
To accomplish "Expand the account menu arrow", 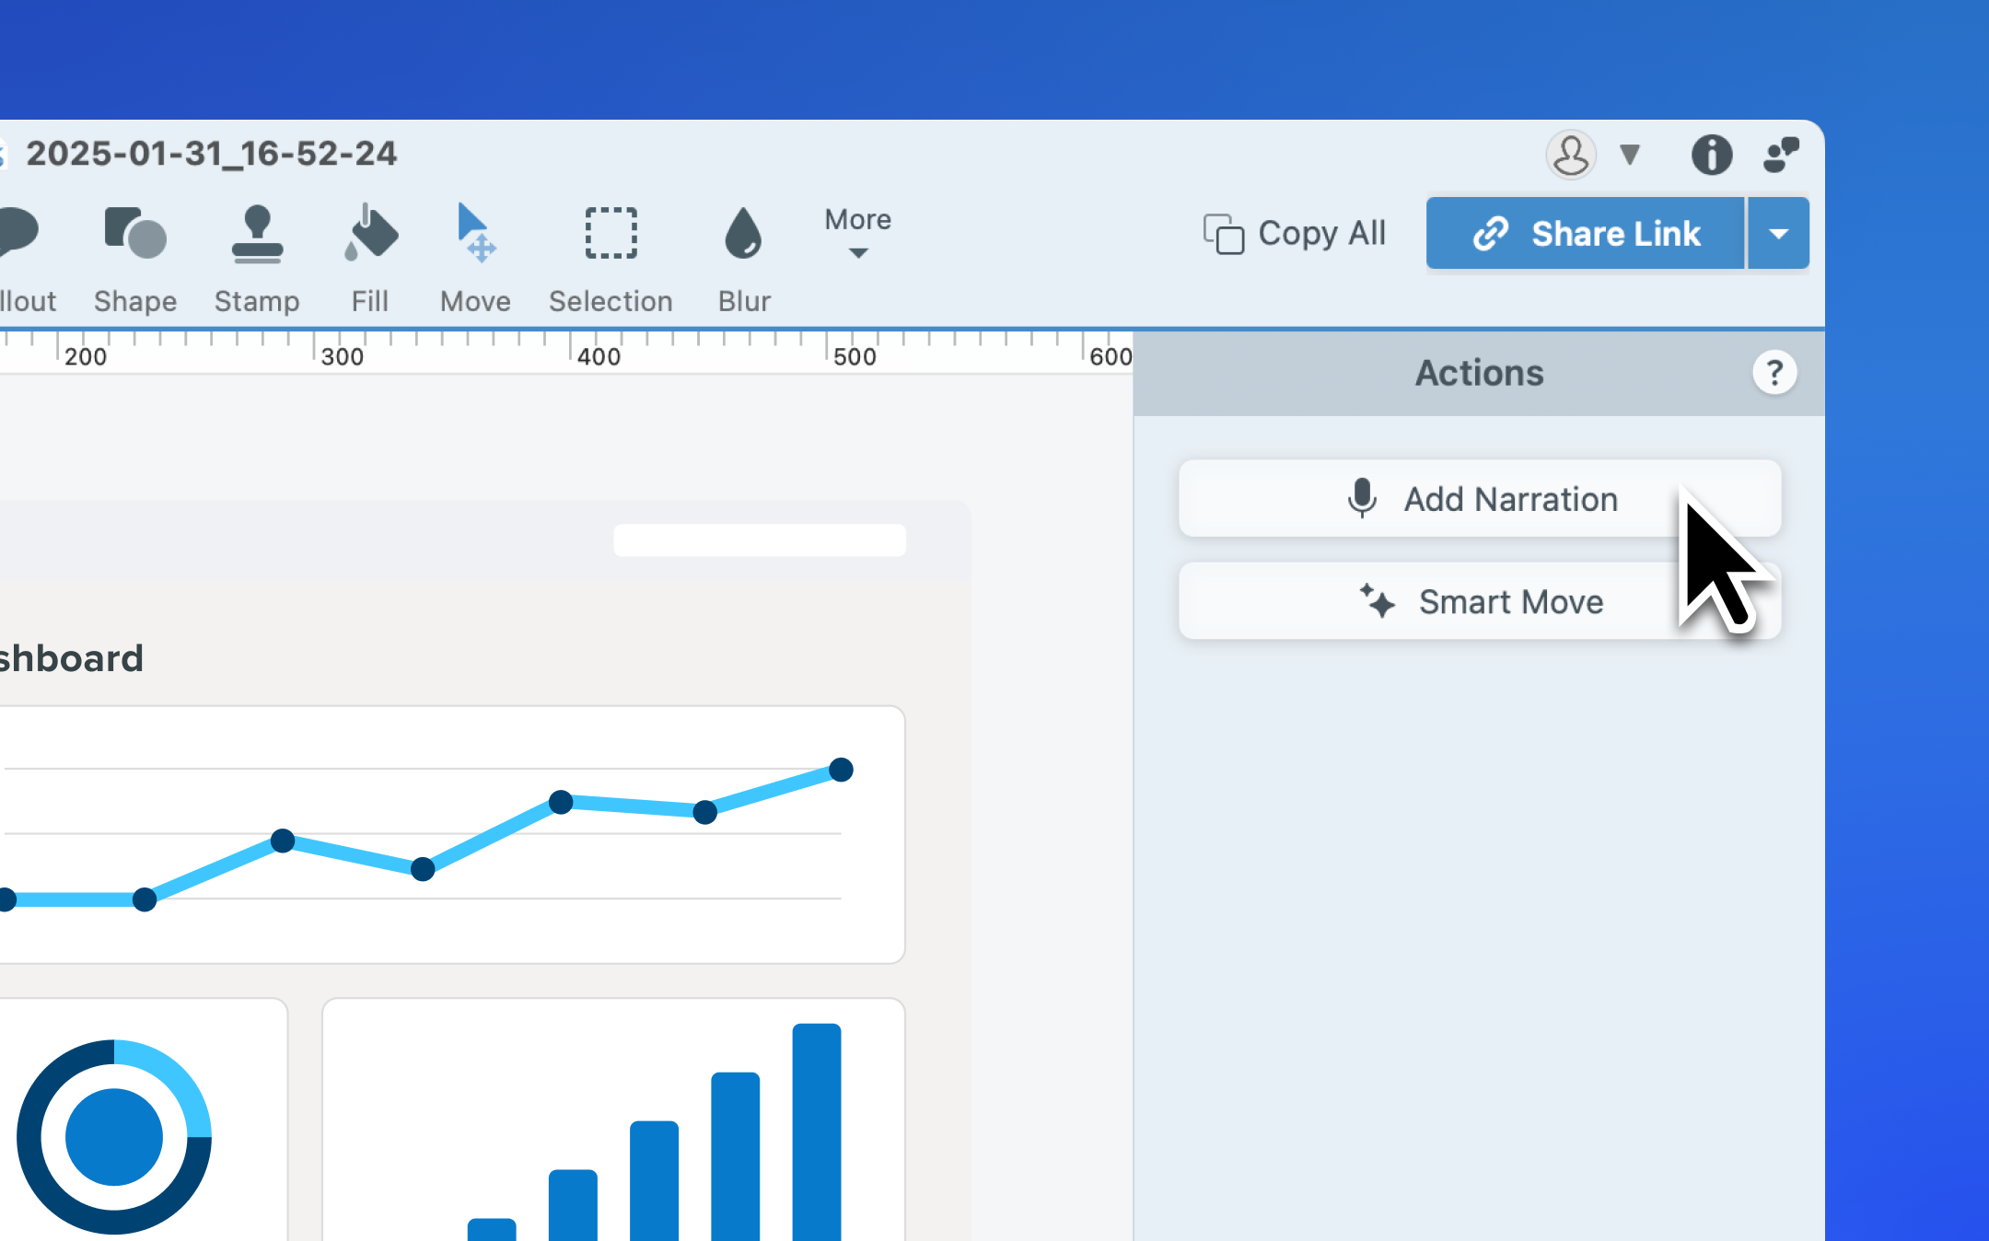I will (x=1630, y=155).
